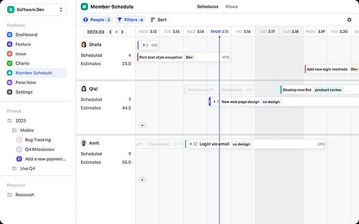Image resolution: width=359 pixels, height=224 pixels.
Task: Open schedule settings gear icon
Action: (x=349, y=20)
